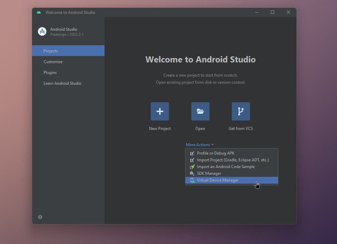Screen dimensions: 337x244
Task: Open the Plugins tab
Action: [68, 73]
